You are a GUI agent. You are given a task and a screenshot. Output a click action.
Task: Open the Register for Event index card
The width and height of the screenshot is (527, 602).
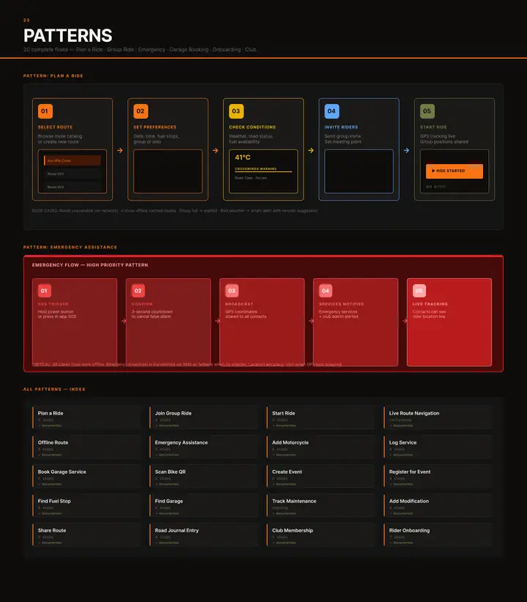[438, 476]
